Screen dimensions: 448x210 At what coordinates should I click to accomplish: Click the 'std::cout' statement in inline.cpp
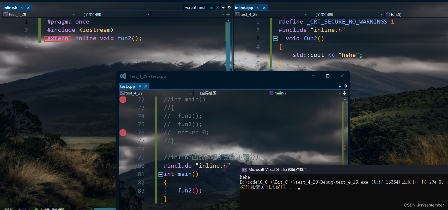(327, 55)
